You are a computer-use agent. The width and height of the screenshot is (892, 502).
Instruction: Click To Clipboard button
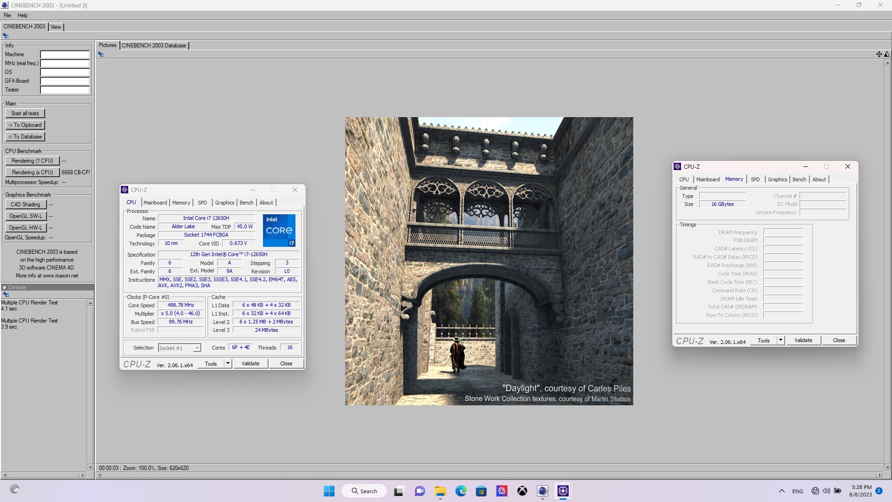(x=25, y=125)
